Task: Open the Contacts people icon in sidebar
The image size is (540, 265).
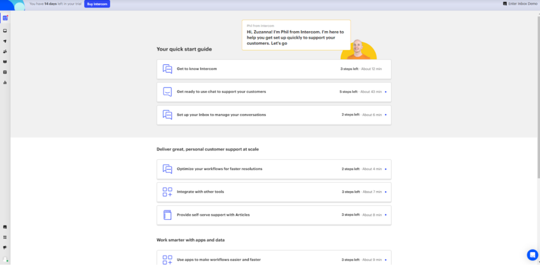Action: coord(5,51)
